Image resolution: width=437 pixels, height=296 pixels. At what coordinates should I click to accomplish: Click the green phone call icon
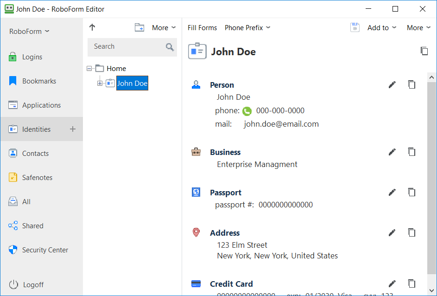click(x=247, y=111)
